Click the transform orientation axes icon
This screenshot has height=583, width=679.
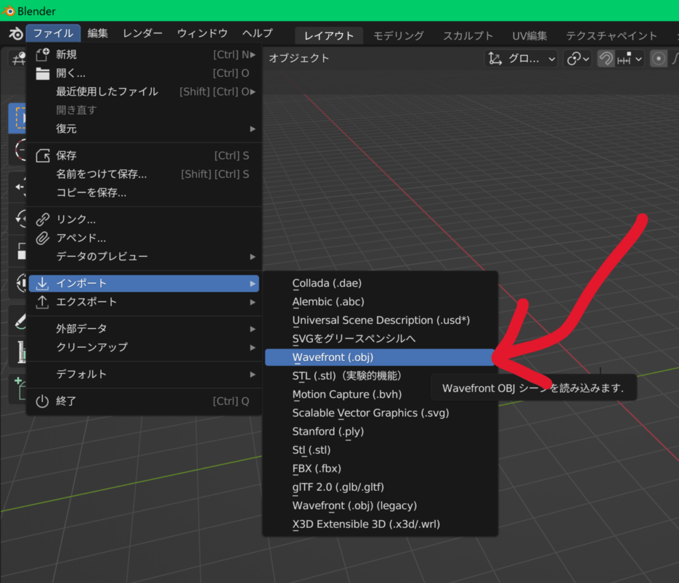coord(495,58)
